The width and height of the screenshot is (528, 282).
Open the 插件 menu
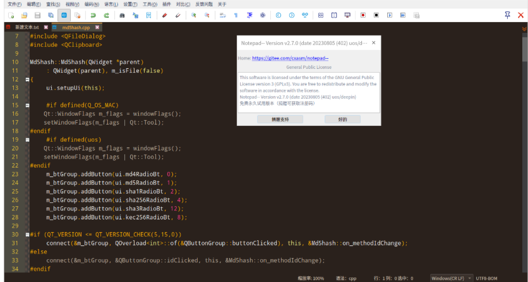166,4
